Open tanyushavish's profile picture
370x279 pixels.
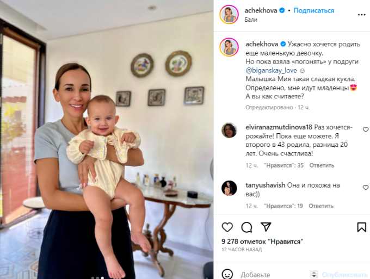pos(229,188)
